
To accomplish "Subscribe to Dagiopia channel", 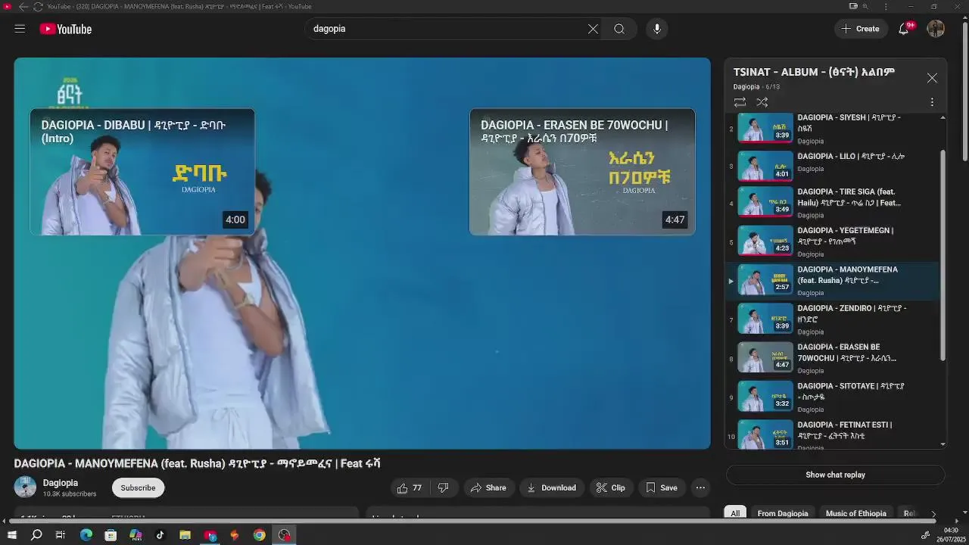I will pos(138,487).
